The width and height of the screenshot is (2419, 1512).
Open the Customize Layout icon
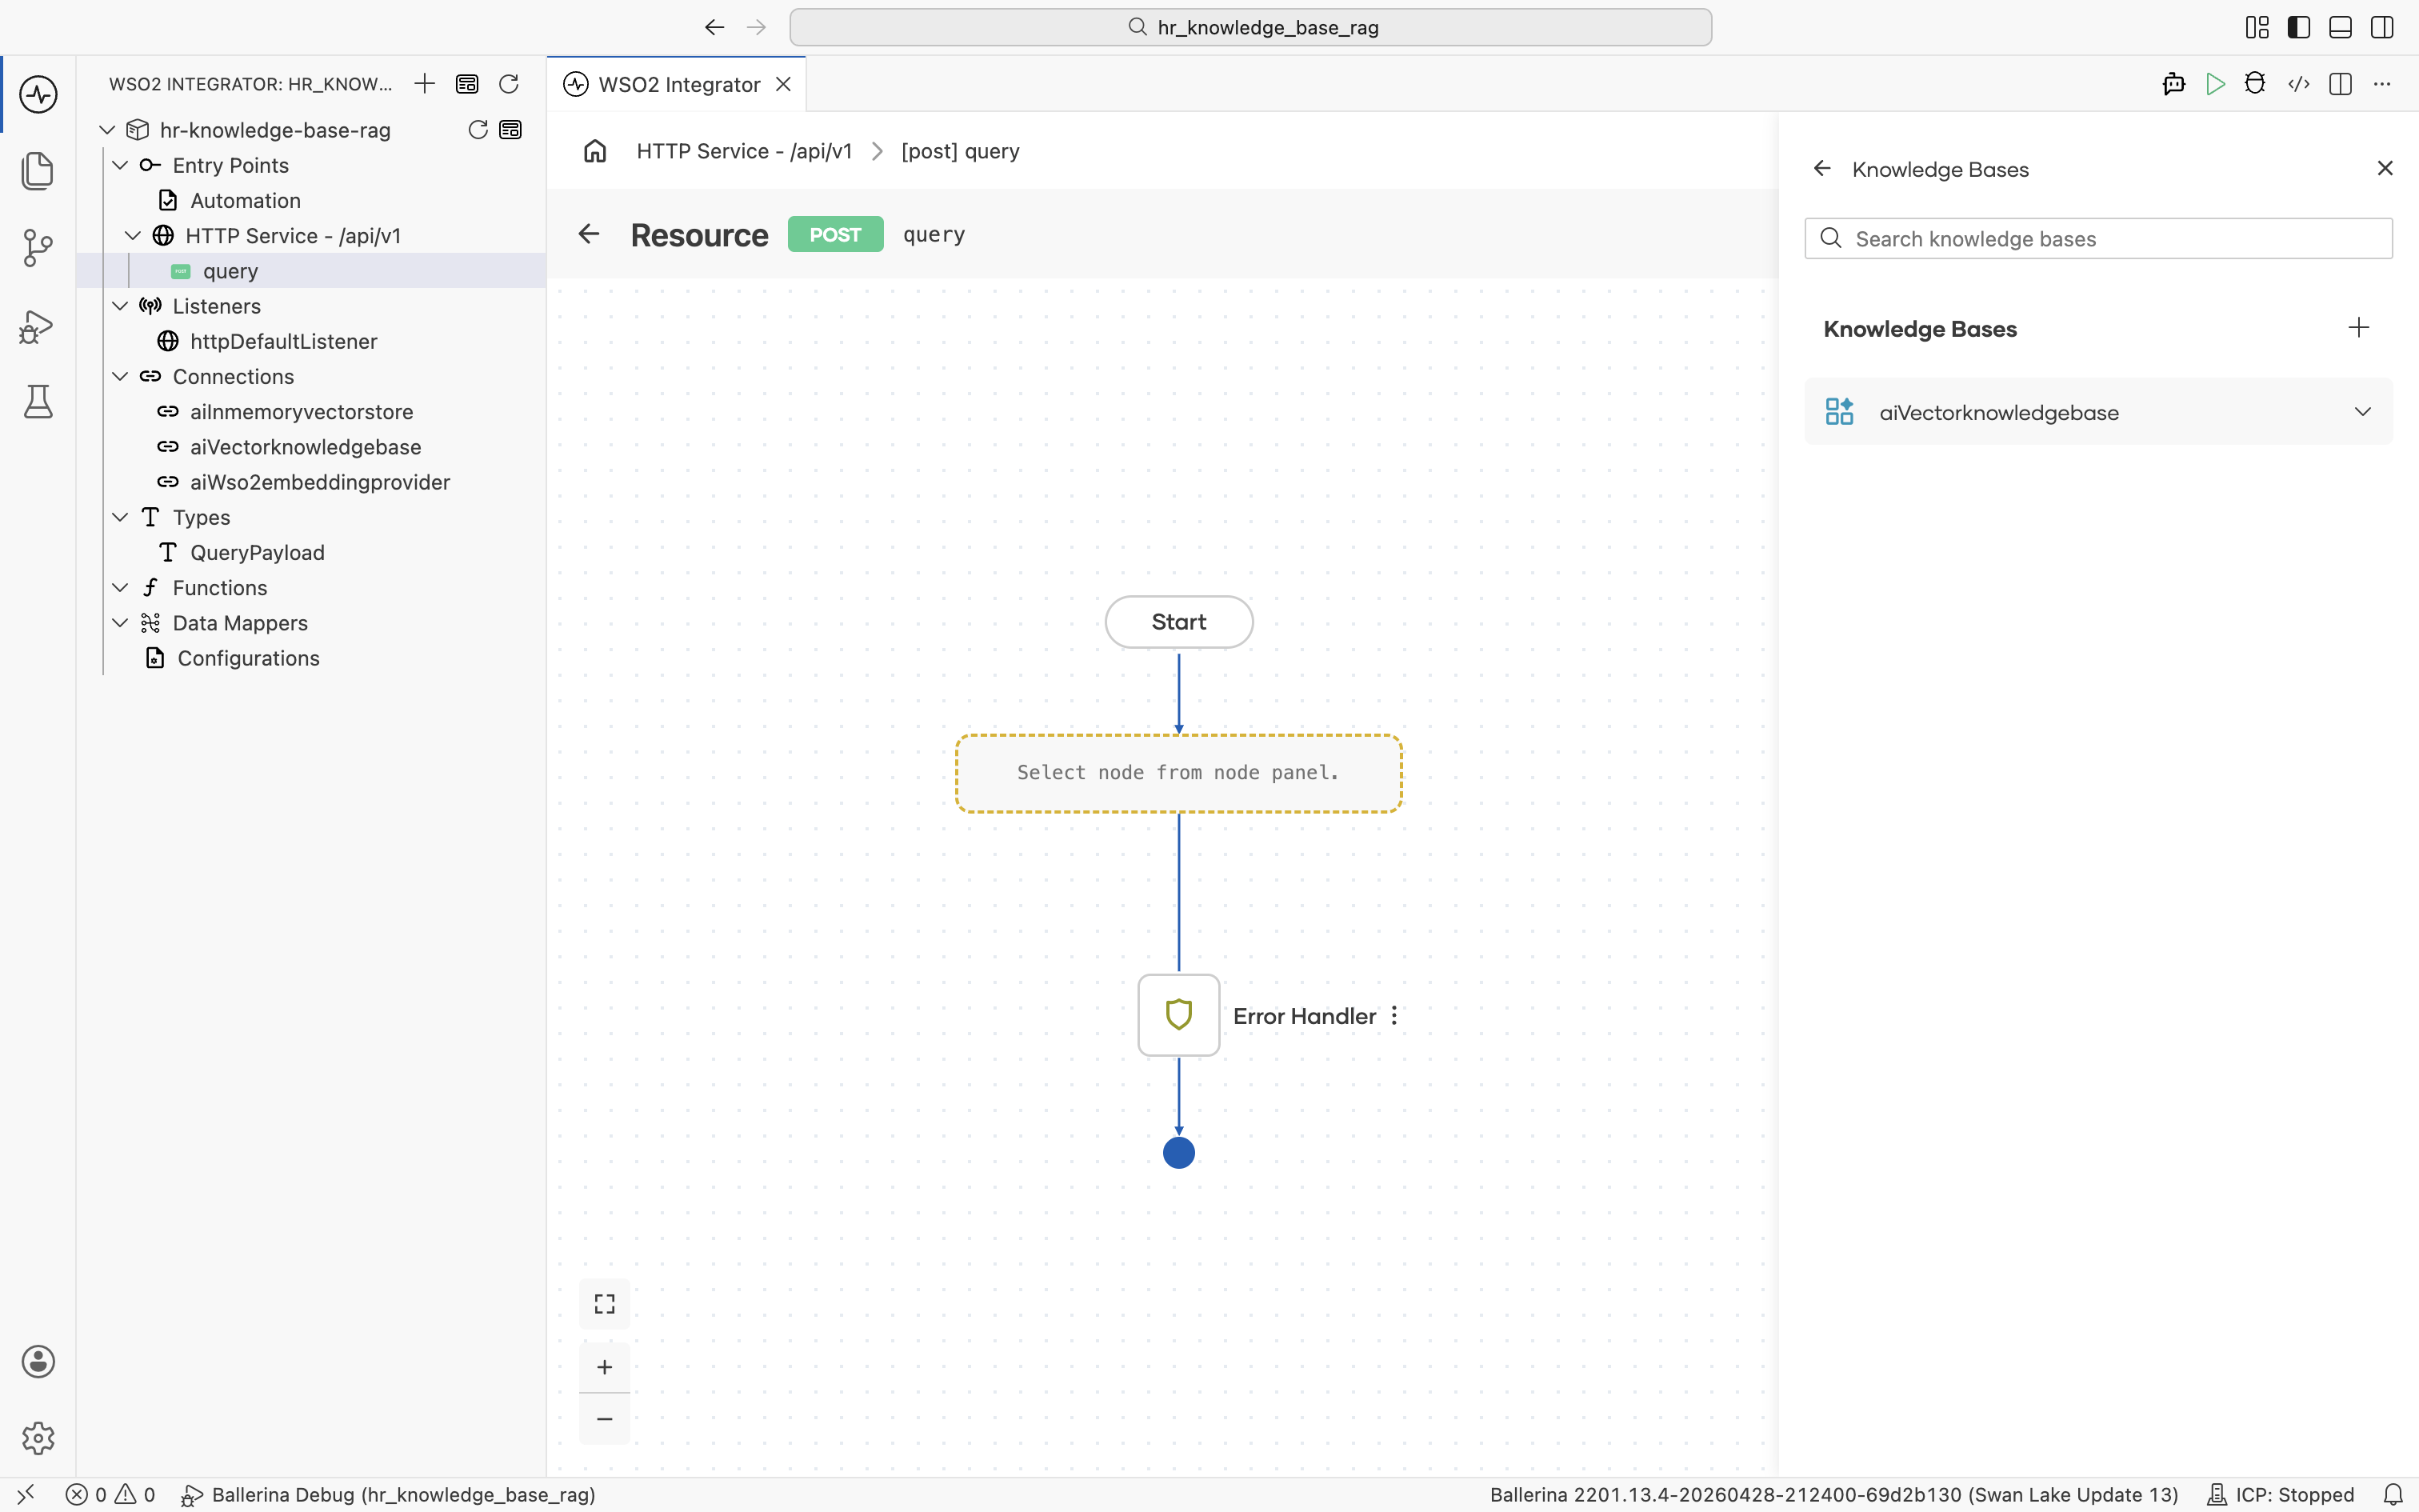2257,27
